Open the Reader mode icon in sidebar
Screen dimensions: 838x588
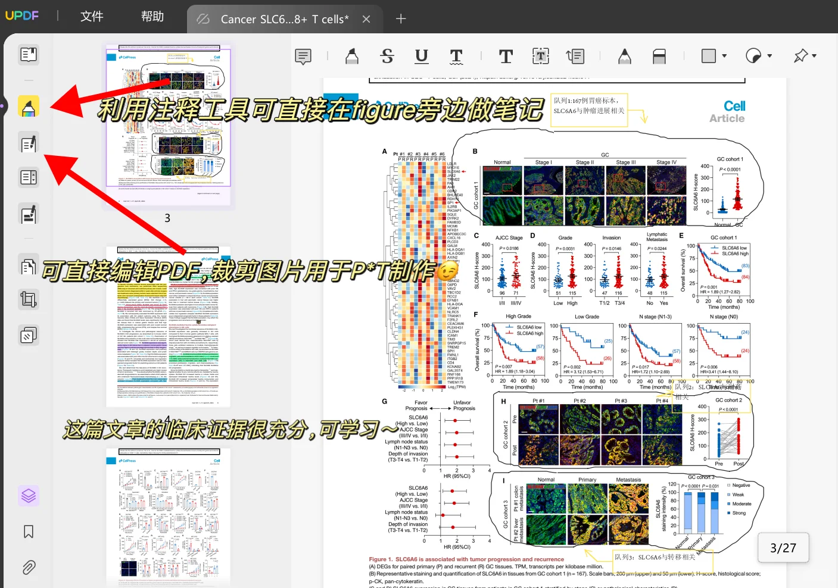[29, 55]
